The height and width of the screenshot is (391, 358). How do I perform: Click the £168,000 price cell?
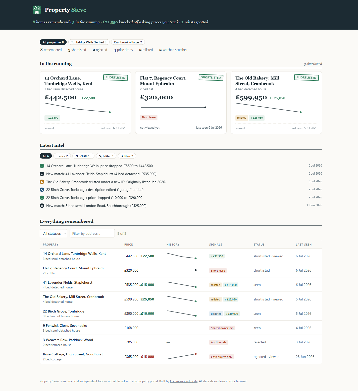click(131, 328)
